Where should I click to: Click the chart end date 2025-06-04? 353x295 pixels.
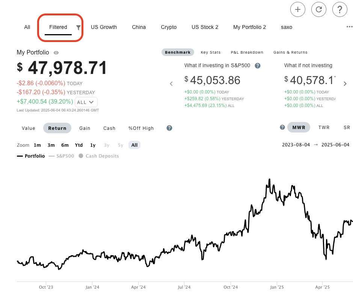[336, 145]
